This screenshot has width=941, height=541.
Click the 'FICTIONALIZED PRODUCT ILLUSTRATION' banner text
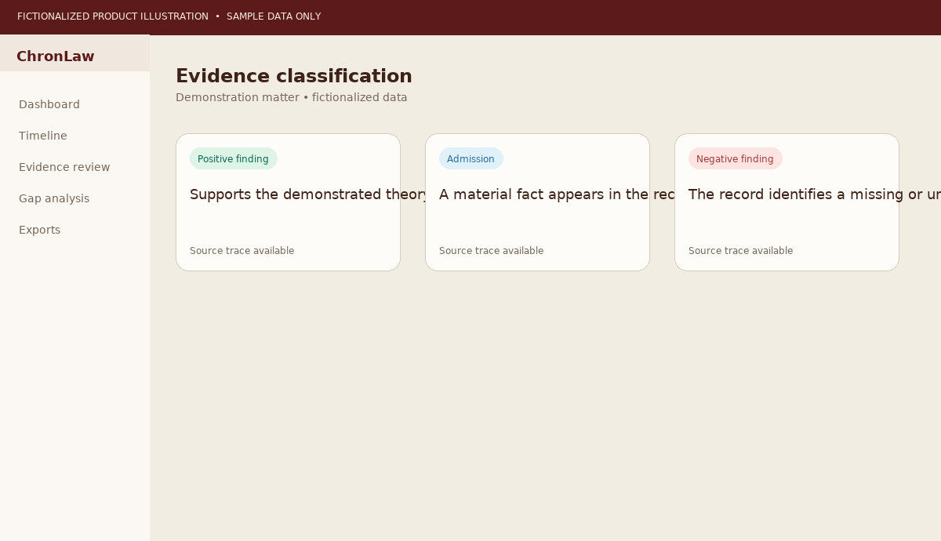113,16
